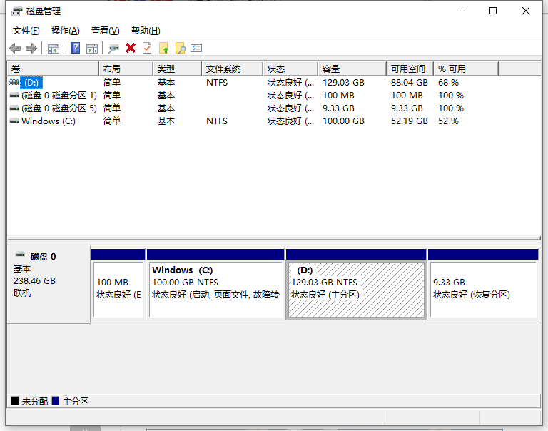Click the Properties checkmark toolbar icon

(x=147, y=48)
